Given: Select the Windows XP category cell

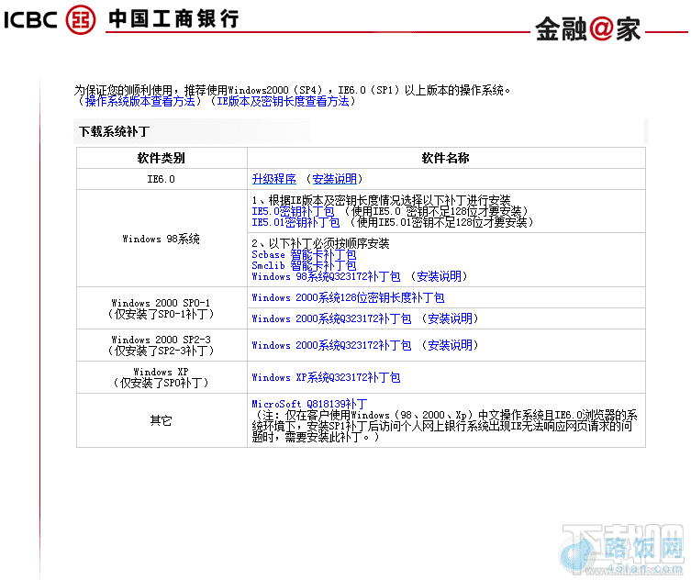Looking at the screenshot, I should click(x=162, y=378).
